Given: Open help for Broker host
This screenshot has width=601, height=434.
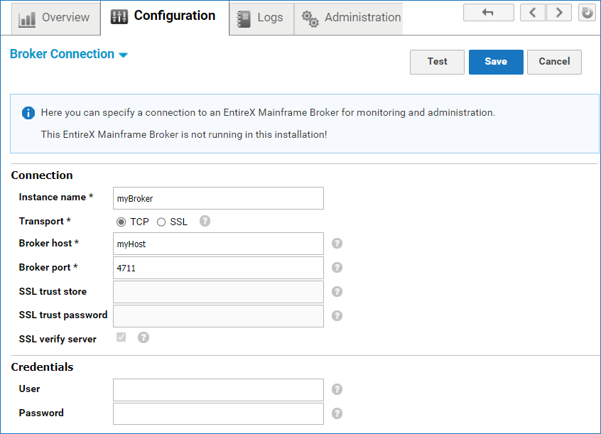Looking at the screenshot, I should (x=337, y=244).
